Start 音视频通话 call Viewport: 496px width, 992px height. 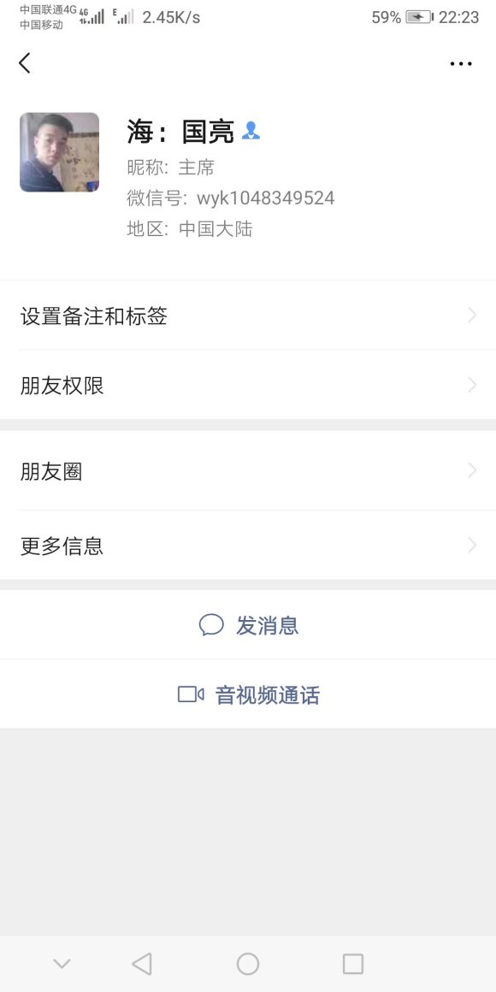coord(248,694)
